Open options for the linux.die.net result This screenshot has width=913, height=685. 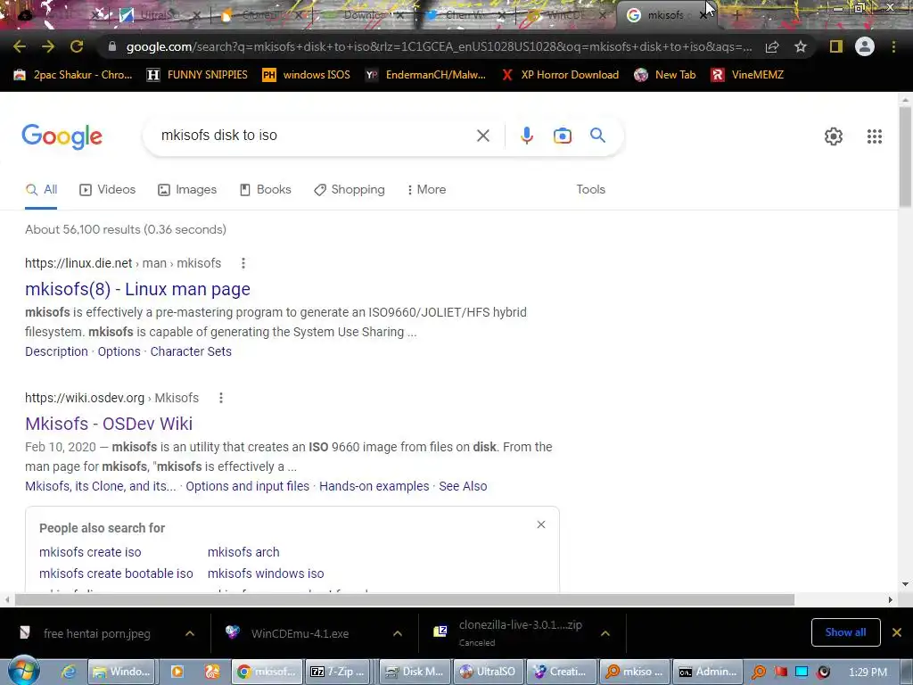click(x=243, y=263)
